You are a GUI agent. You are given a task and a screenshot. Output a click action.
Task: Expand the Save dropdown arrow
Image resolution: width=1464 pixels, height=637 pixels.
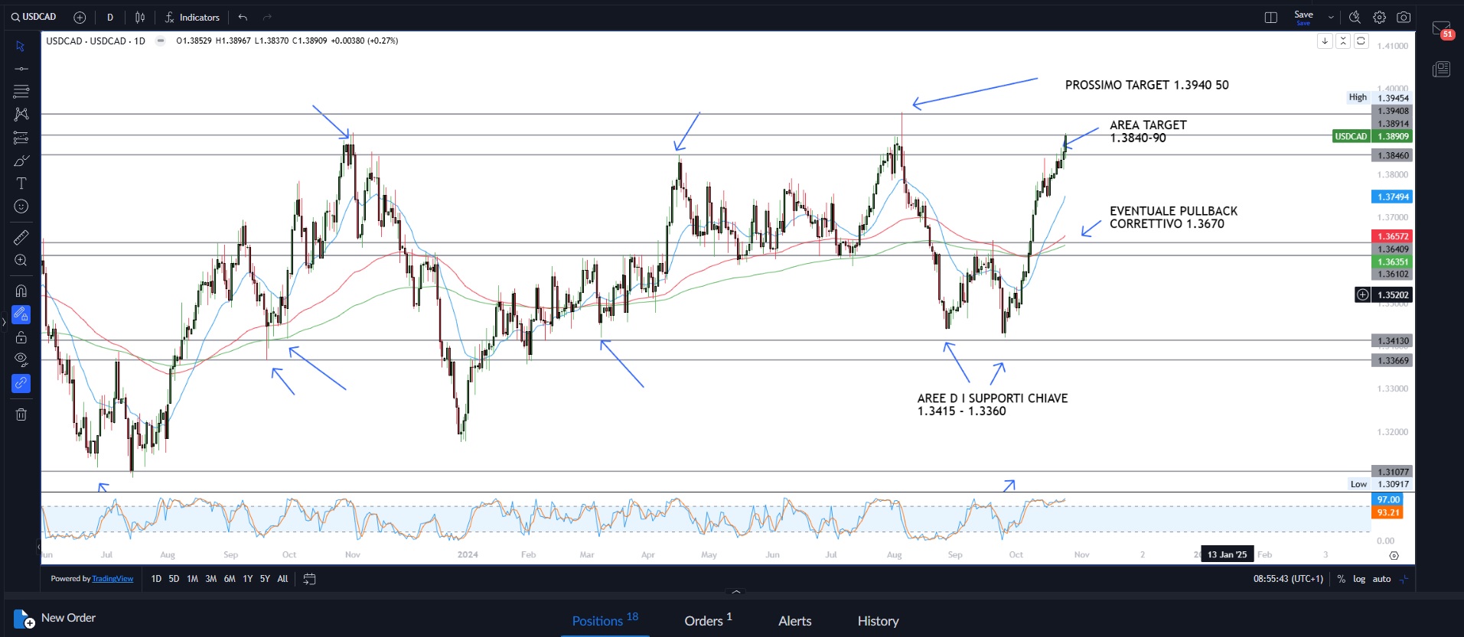[x=1331, y=18]
